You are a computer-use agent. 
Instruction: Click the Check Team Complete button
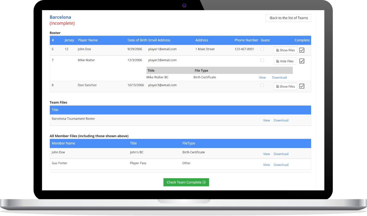point(186,182)
